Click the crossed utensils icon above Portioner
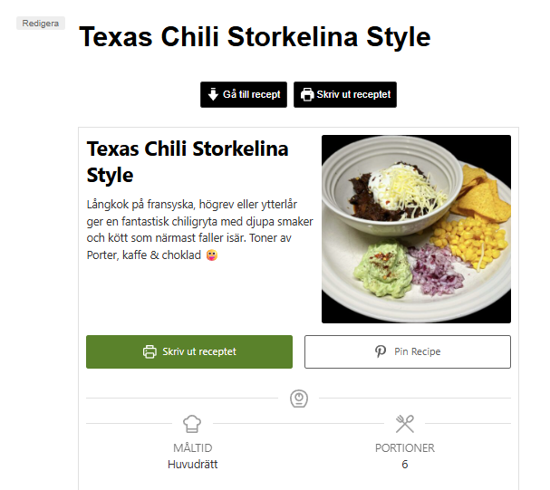 (x=405, y=423)
